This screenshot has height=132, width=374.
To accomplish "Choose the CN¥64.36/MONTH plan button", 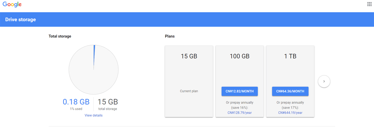I will pyautogui.click(x=290, y=91).
